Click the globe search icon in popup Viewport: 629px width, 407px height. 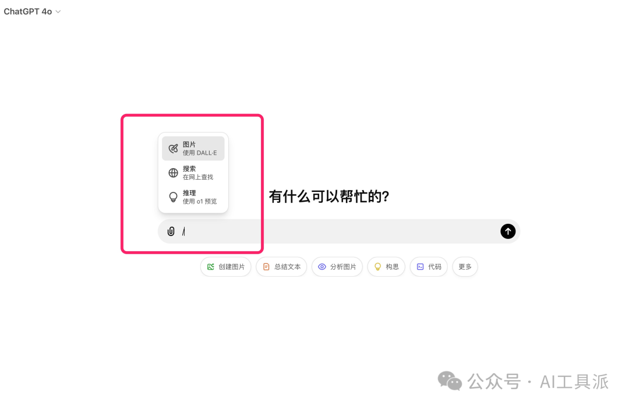point(174,173)
